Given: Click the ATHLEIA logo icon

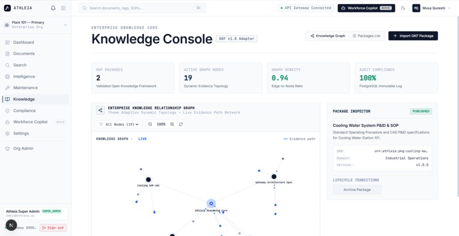Looking at the screenshot, I should (7, 8).
